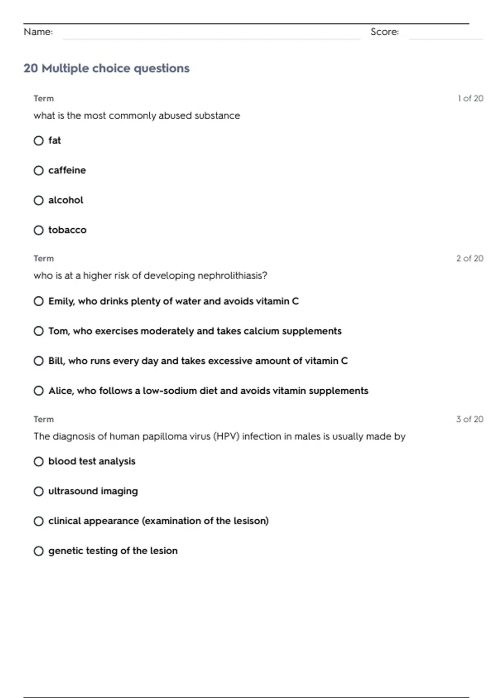Mark 'clinical appearance' as the answer
493x698 pixels.
(39, 521)
